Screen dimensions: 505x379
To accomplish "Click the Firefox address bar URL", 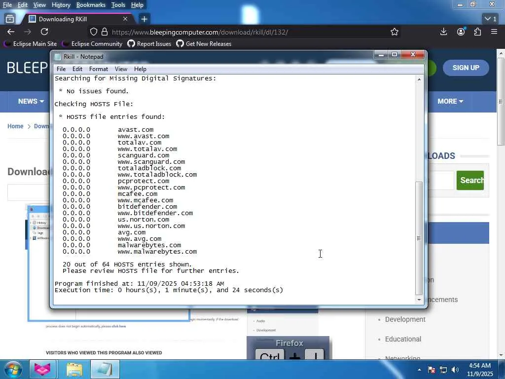I will tap(200, 32).
